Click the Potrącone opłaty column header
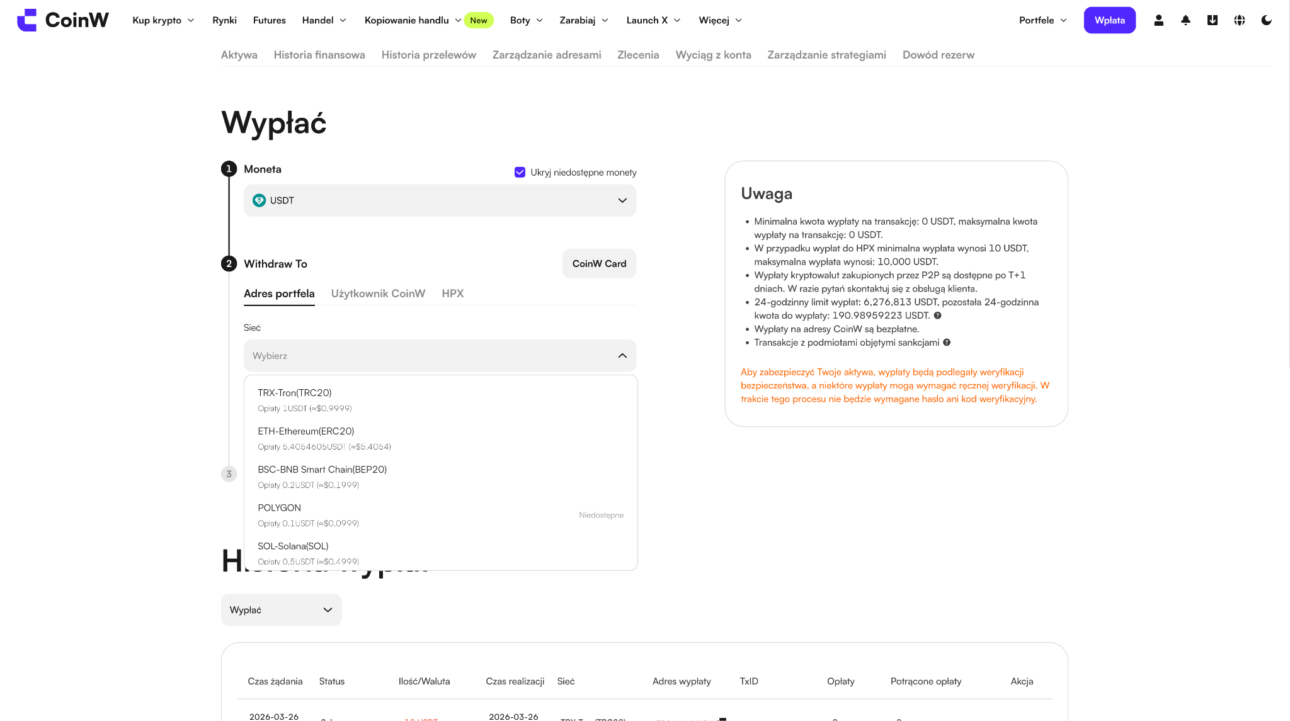The height and width of the screenshot is (721, 1290). point(926,681)
